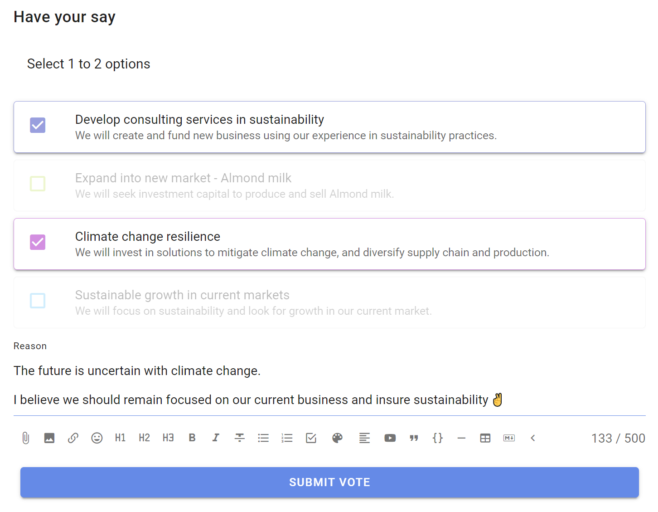
Task: Open the text color palette
Action: pos(337,438)
